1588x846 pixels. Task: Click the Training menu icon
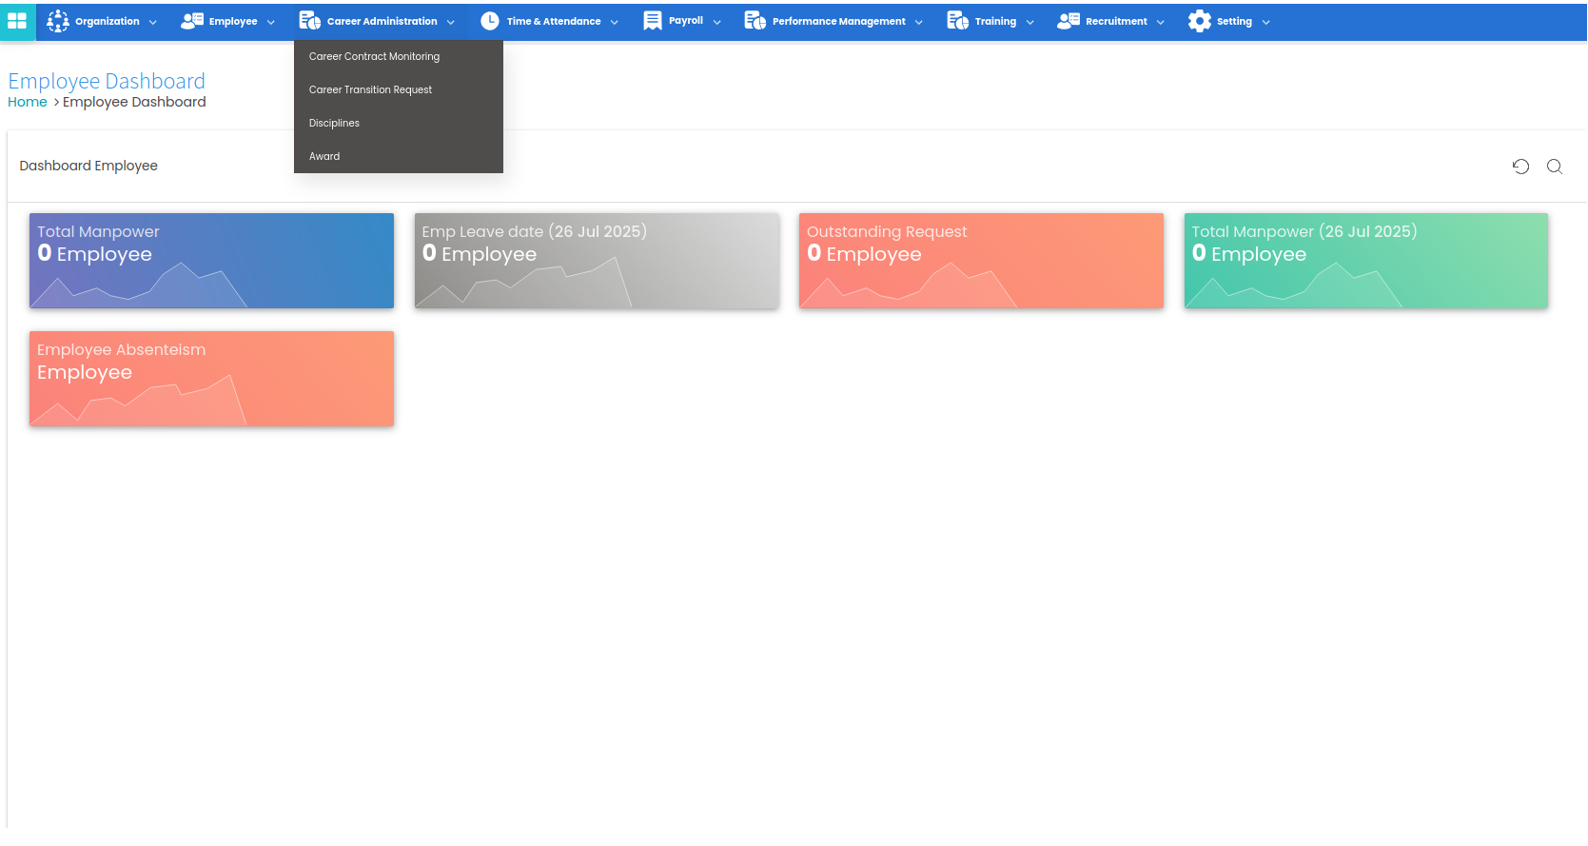click(958, 21)
